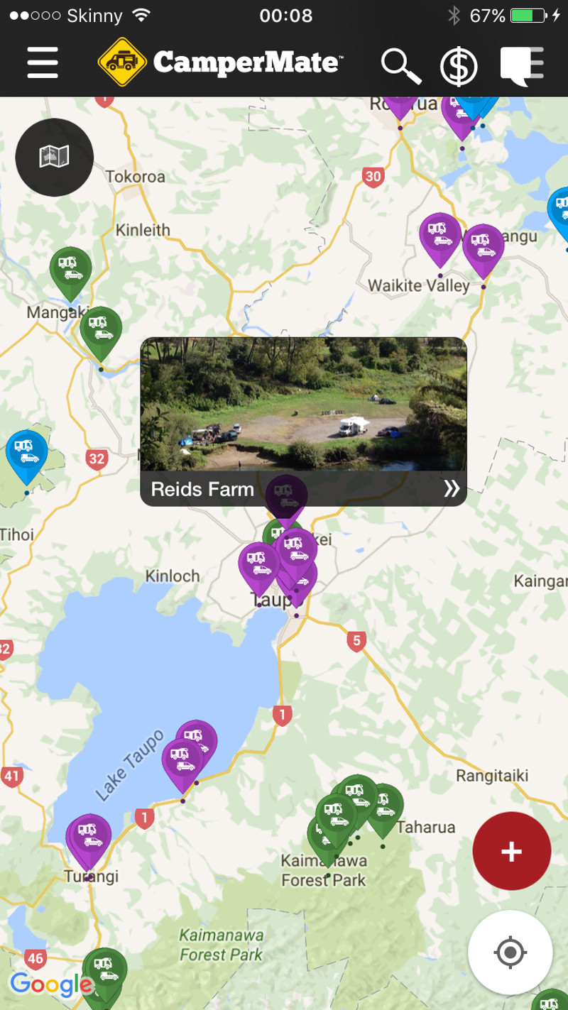568x1010 pixels.
Task: Tap the CamperMate logo
Action: coord(220,62)
